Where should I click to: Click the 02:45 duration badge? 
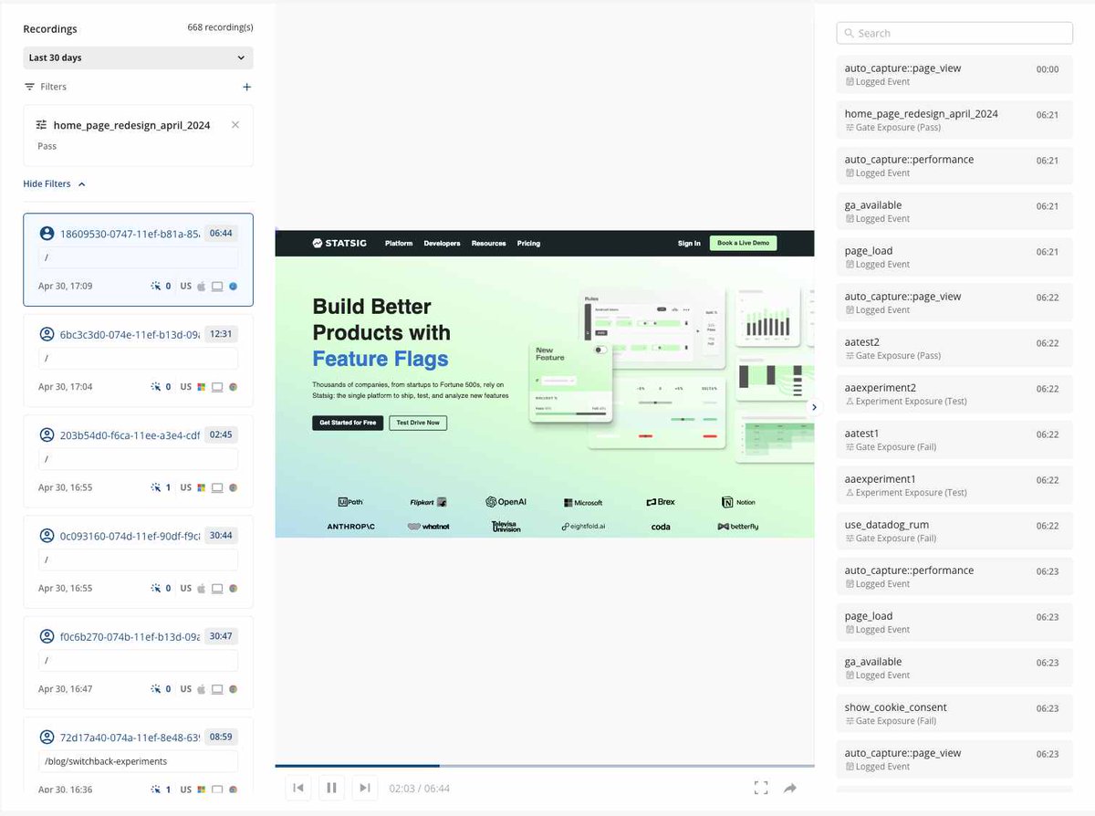[x=221, y=434]
